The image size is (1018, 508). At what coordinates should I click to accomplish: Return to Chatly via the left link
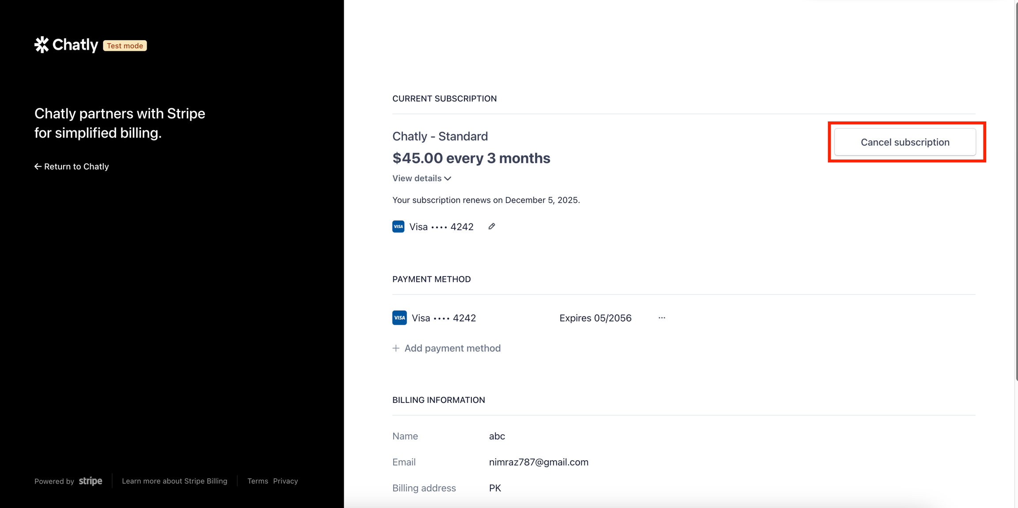point(76,167)
